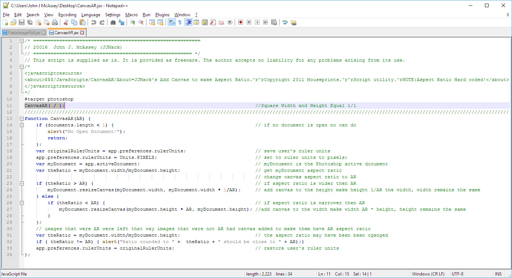The width and height of the screenshot is (512, 278).
Task: Open the Settings menu
Action: point(113,15)
